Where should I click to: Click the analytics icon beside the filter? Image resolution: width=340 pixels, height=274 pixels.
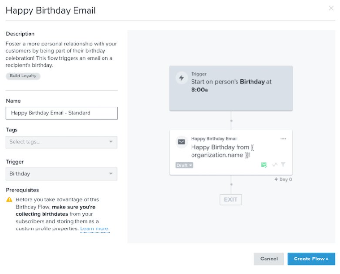coord(275,165)
